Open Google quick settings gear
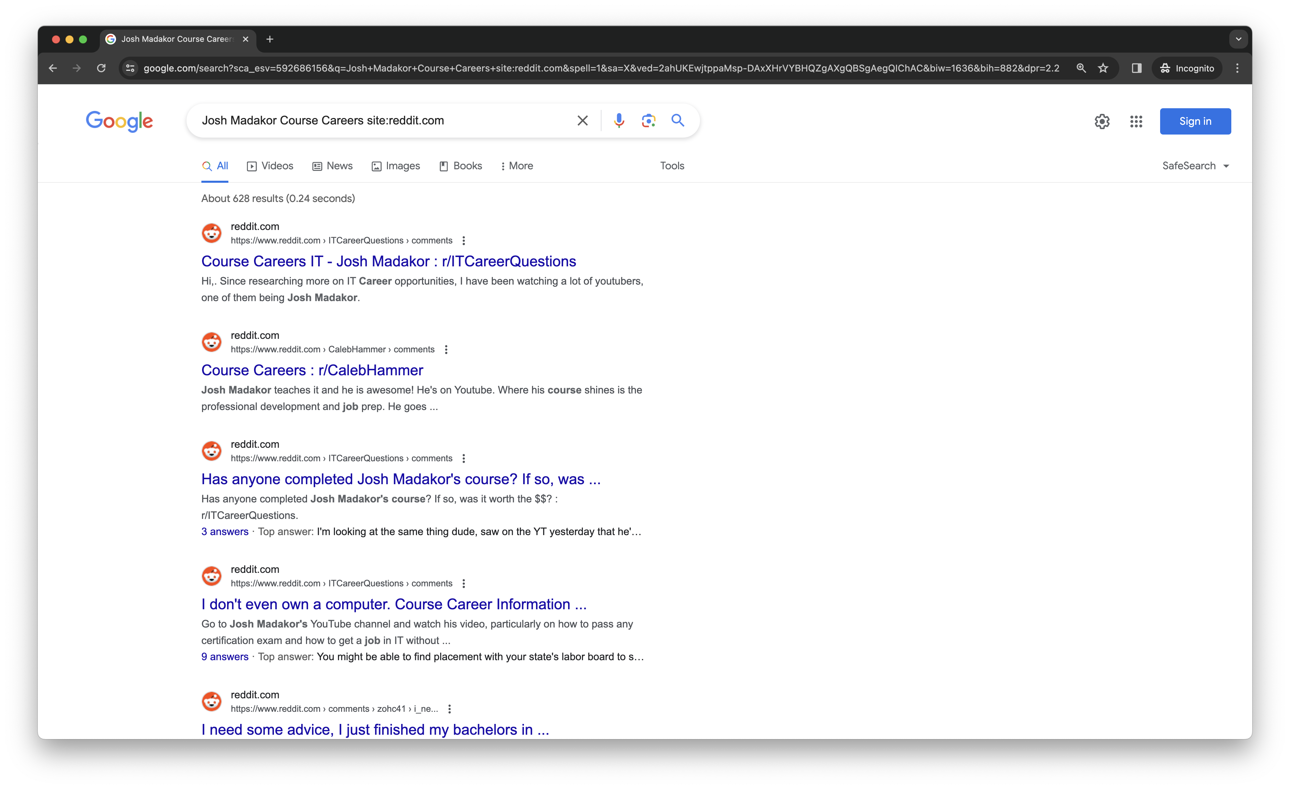 tap(1101, 121)
